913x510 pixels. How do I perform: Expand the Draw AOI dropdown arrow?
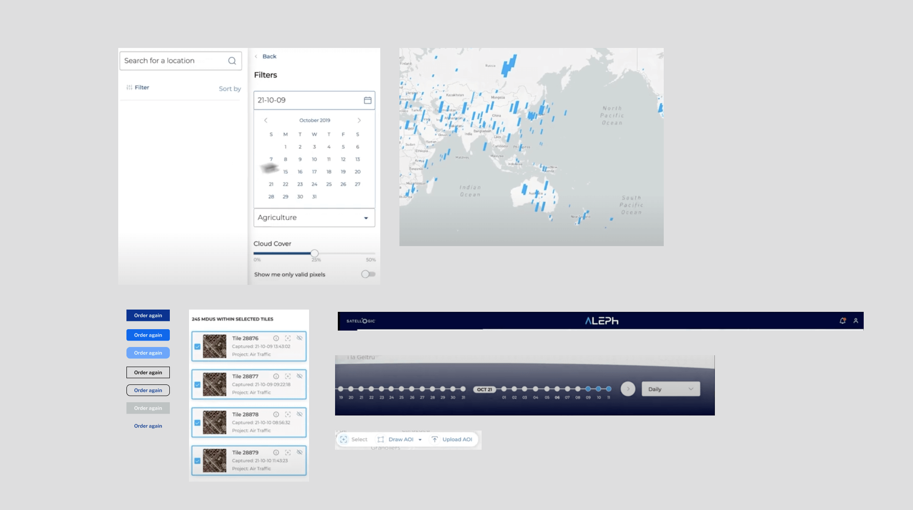tap(420, 440)
